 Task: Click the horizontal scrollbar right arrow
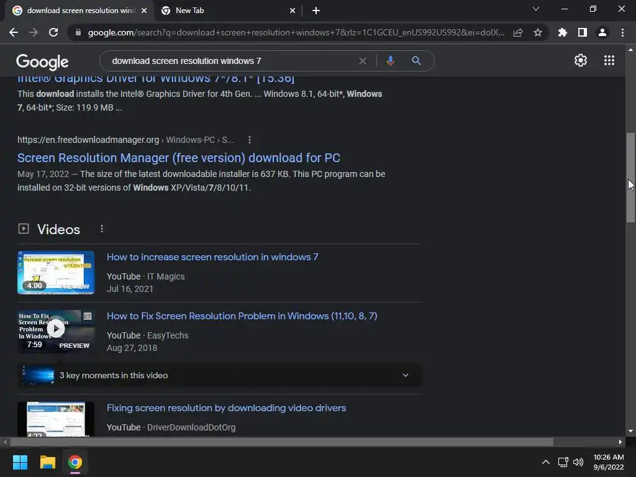620,442
